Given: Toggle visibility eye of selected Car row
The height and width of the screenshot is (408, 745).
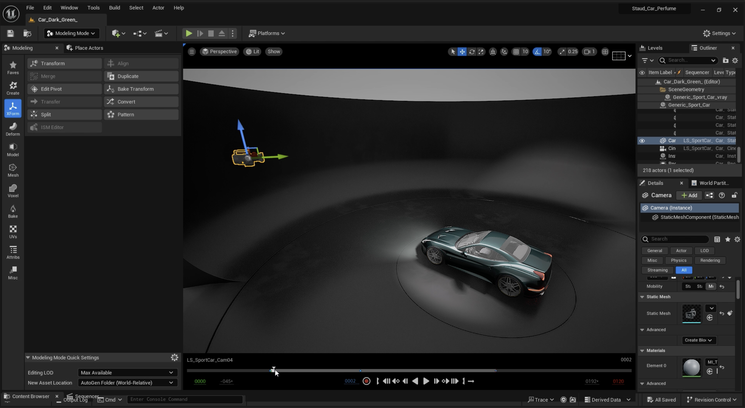Looking at the screenshot, I should point(642,141).
